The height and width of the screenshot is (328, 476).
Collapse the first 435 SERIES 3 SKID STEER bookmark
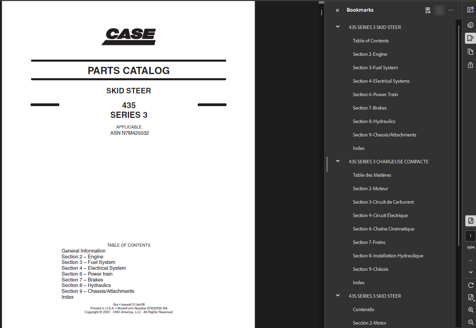point(338,27)
